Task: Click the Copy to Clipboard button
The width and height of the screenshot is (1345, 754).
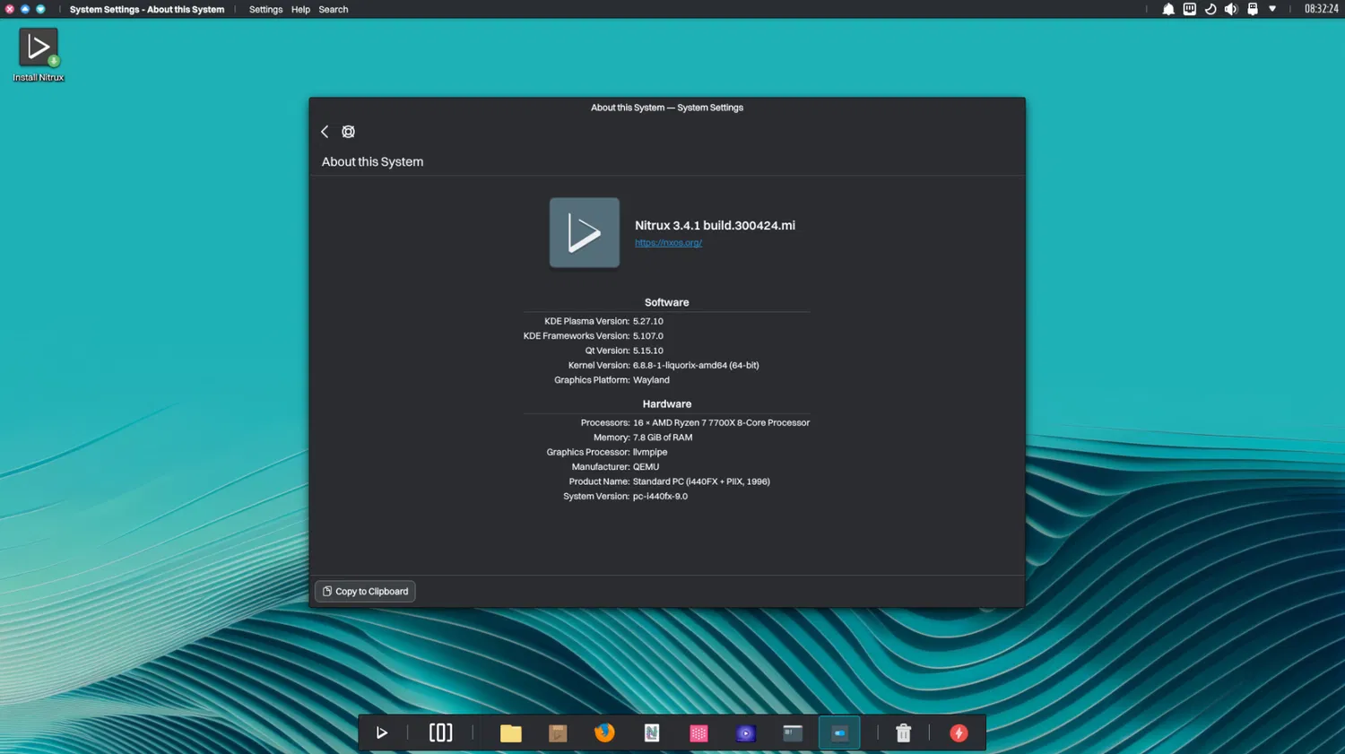Action: pyautogui.click(x=365, y=592)
